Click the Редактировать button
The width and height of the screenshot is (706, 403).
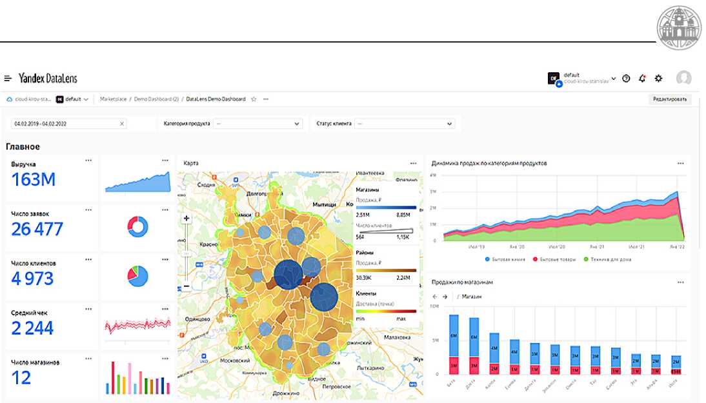click(671, 99)
